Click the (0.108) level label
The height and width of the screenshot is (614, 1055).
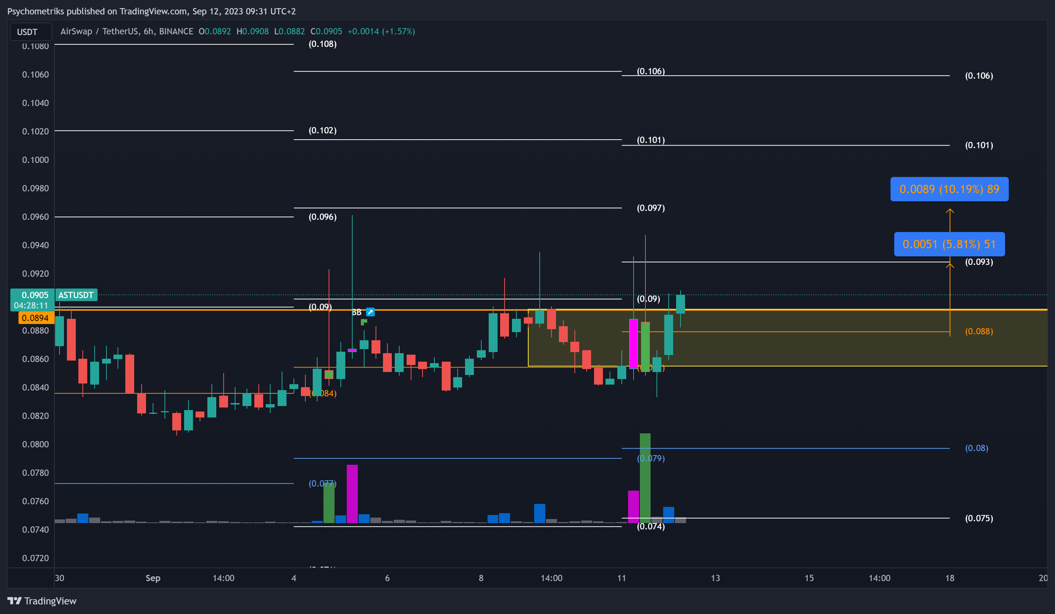pos(322,44)
